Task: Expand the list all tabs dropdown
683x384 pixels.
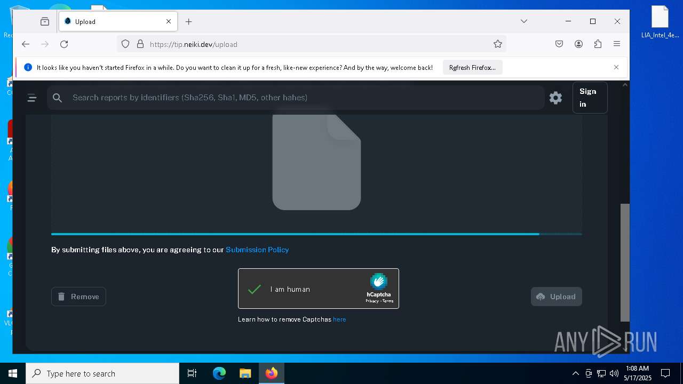Action: click(x=524, y=21)
